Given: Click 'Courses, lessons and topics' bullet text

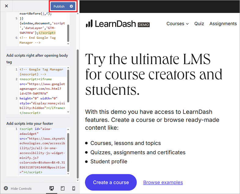Looking at the screenshot, I should point(125,143).
